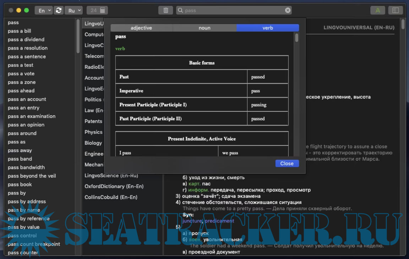The image size is (409, 259).
Task: Select the verb tab
Action: 268,28
